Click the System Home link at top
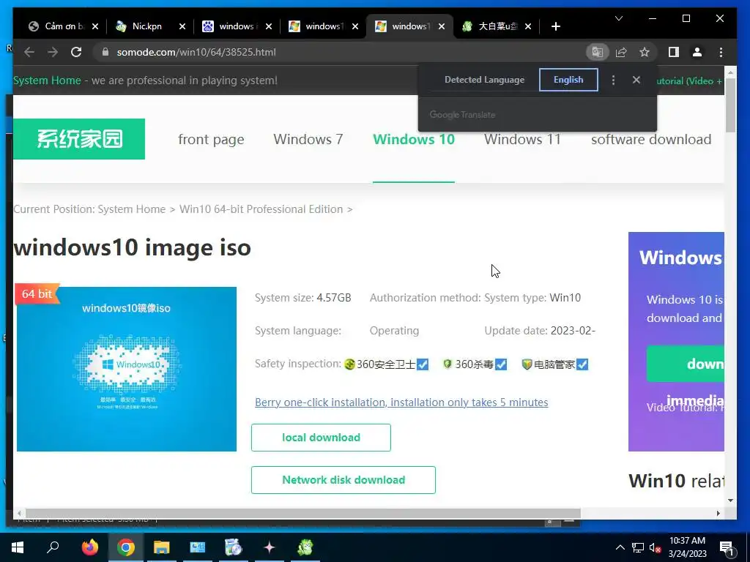 pos(47,80)
